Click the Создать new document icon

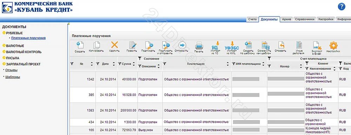[80, 45]
